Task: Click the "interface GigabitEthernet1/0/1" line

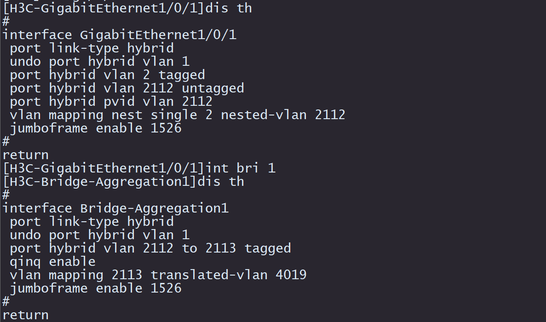Action: [120, 35]
